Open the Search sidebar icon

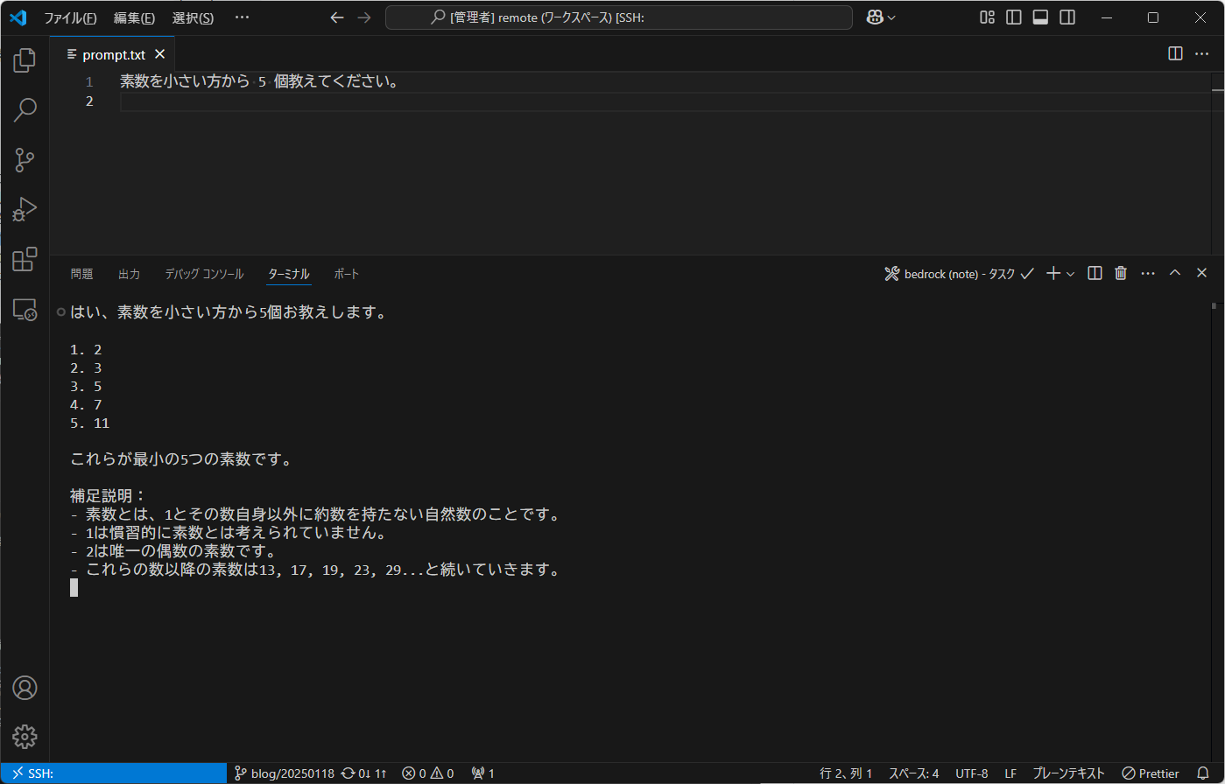[24, 108]
